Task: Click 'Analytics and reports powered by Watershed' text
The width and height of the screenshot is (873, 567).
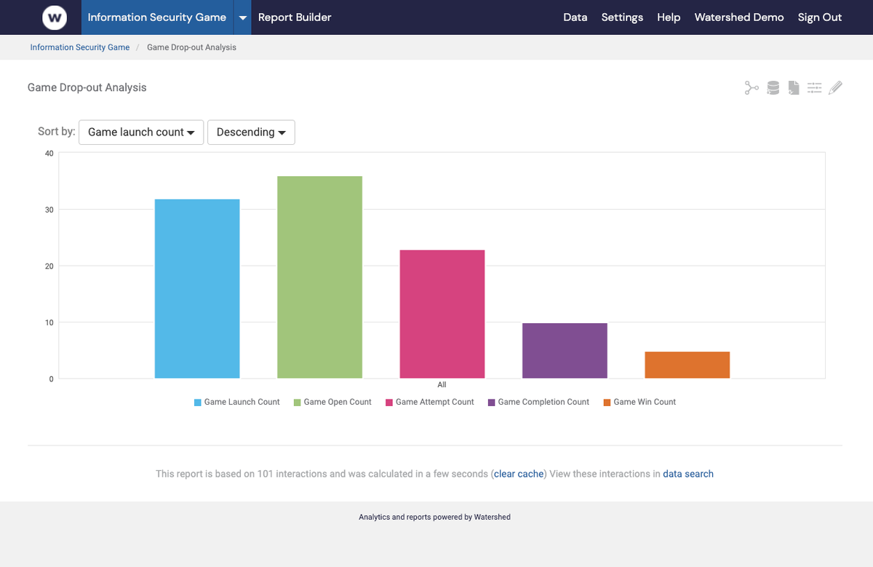Action: point(434,517)
